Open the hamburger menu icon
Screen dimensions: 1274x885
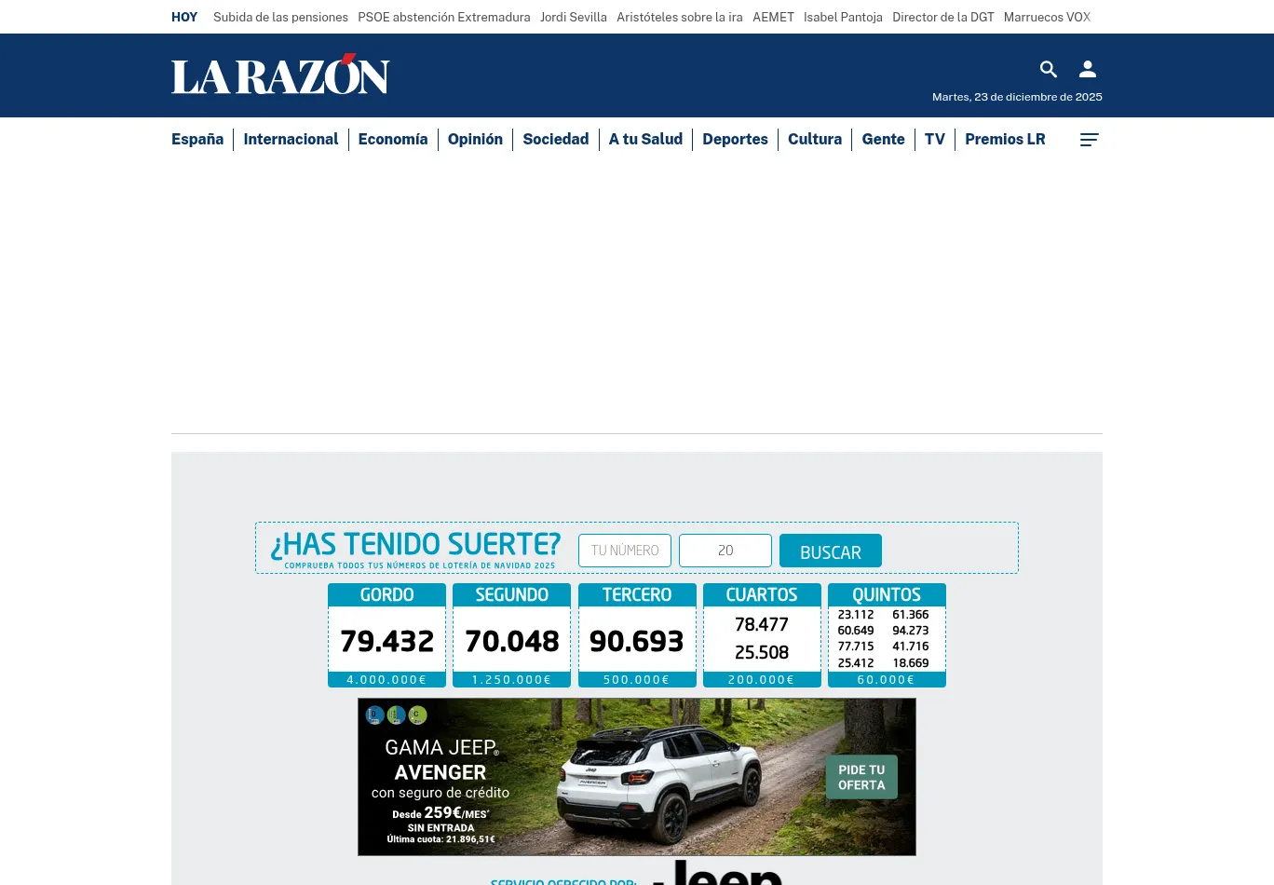pos(1089,140)
